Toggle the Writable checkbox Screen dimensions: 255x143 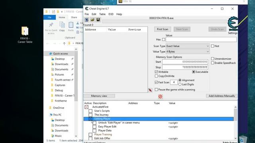coord(156,72)
